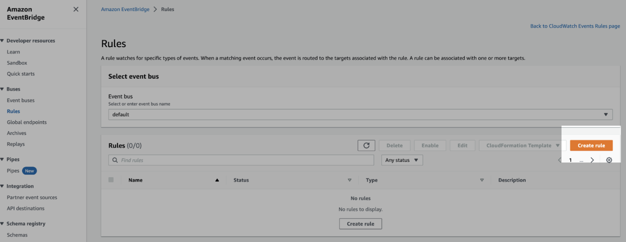Image resolution: width=626 pixels, height=242 pixels.
Task: Click the New badge next to Pipes
Action: (29, 171)
